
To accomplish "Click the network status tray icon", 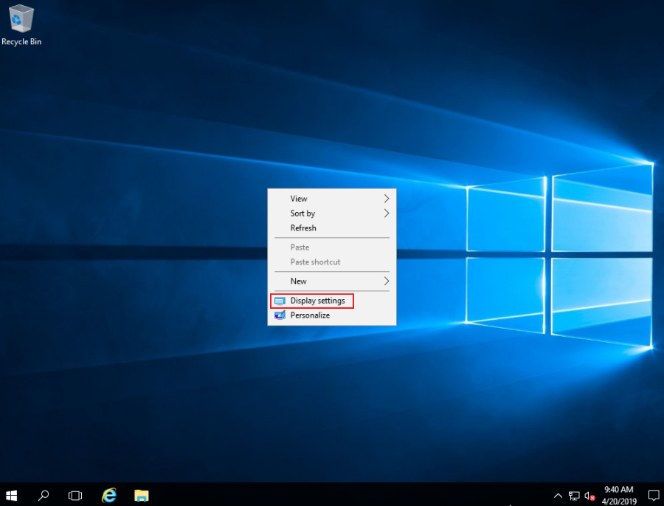I will [x=574, y=496].
